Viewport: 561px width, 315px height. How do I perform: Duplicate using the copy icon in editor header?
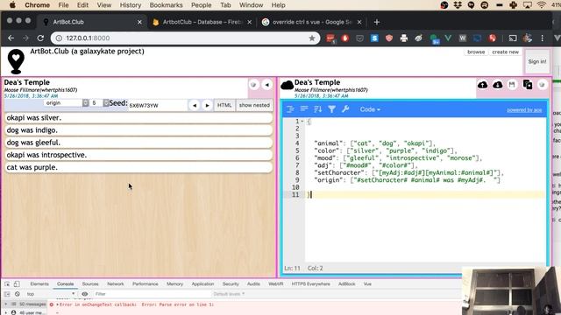pyautogui.click(x=528, y=85)
